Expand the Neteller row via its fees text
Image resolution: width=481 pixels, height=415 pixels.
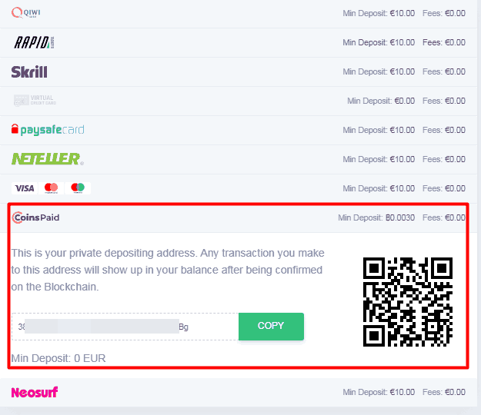[x=444, y=159]
